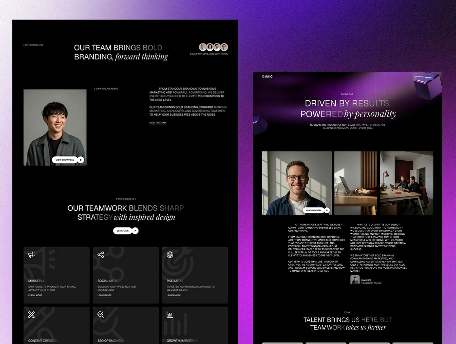The image size is (456, 344).
Task: Click the arrow icon on LET'S TALK button
Action: tap(135, 231)
